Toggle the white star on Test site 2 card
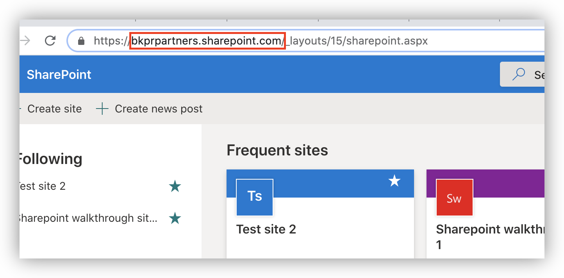 394,181
